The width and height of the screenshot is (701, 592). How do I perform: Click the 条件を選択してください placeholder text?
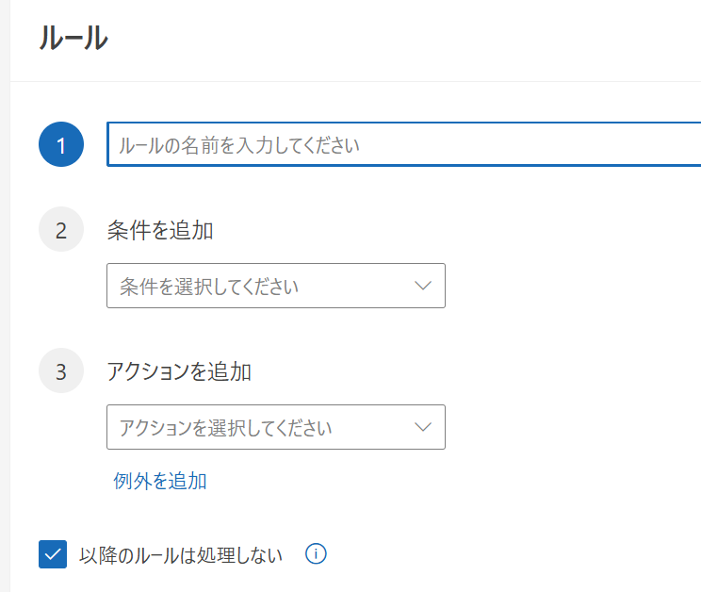coord(209,286)
